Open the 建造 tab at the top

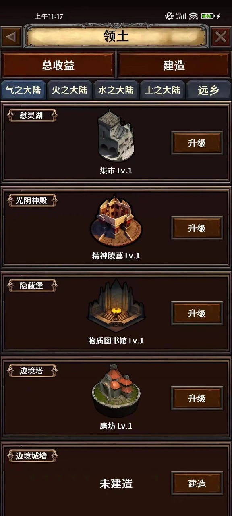[174, 65]
